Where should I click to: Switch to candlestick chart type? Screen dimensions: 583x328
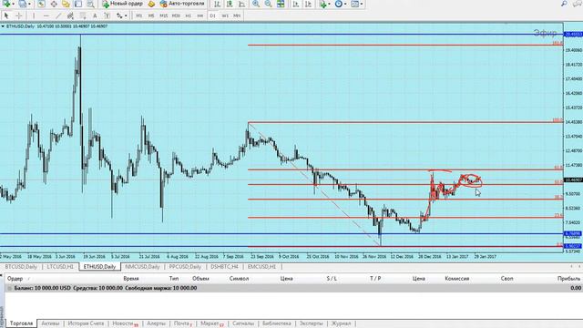230,4
